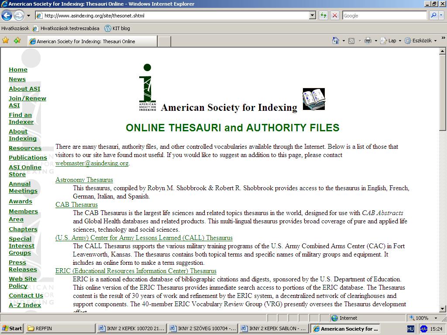Click the search magnifier icon
447x335 pixels.
point(433,15)
